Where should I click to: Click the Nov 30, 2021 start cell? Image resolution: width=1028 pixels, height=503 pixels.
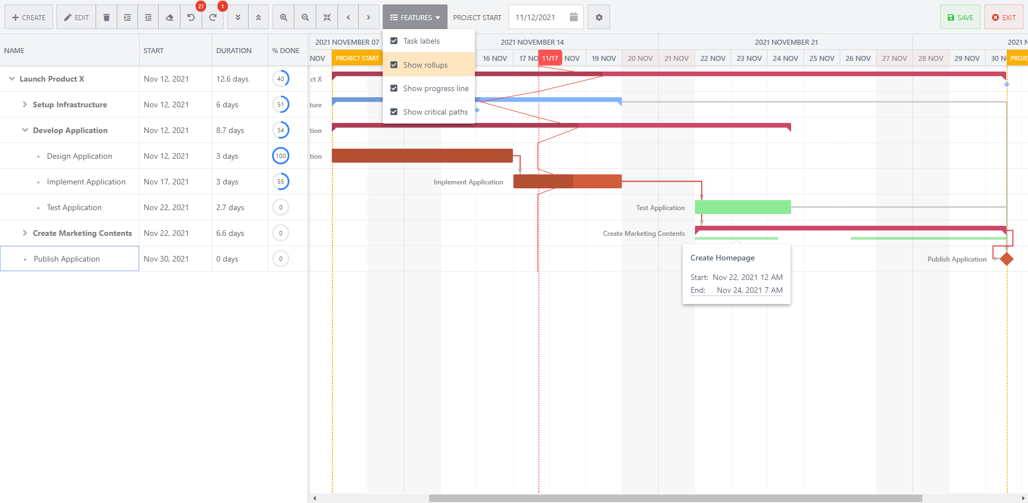(176, 259)
